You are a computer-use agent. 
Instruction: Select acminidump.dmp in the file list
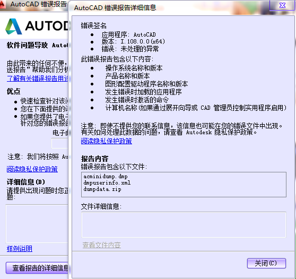point(106,177)
